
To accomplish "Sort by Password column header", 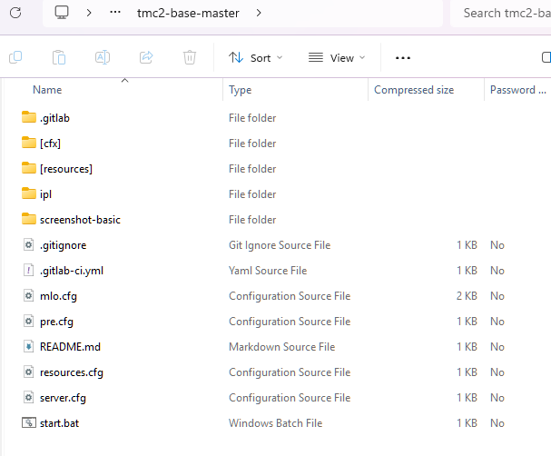I will (518, 90).
